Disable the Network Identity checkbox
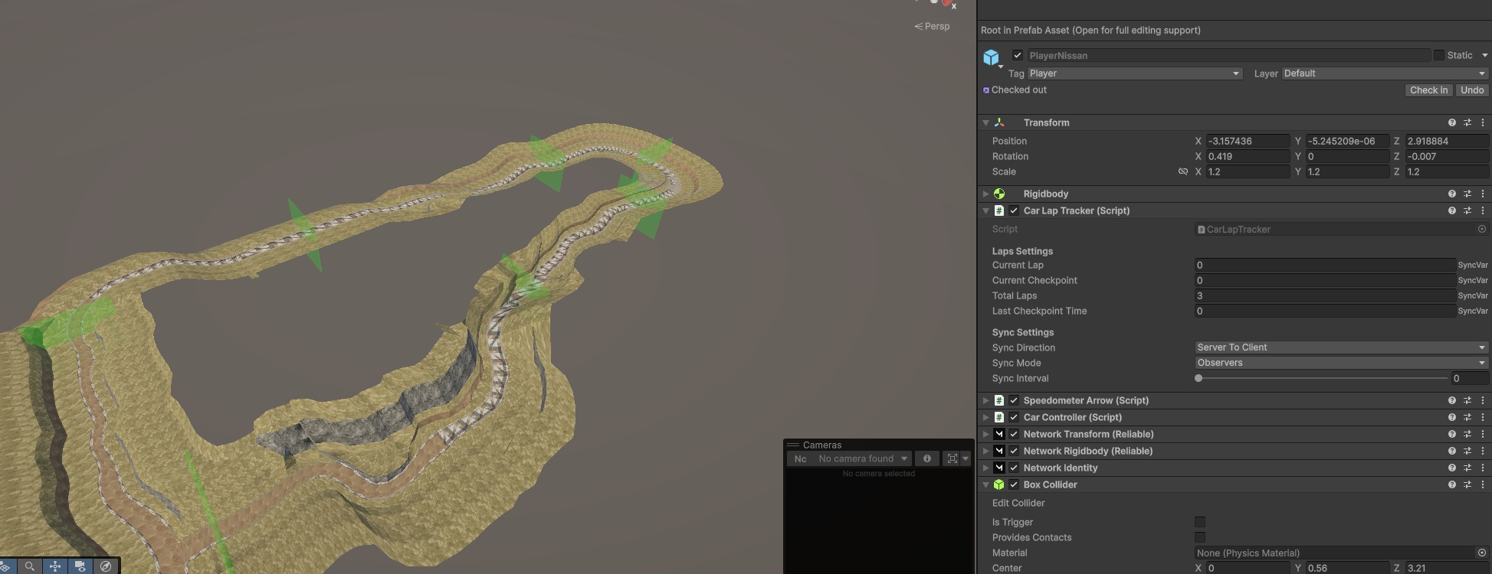This screenshot has height=574, width=1492. tap(1014, 468)
